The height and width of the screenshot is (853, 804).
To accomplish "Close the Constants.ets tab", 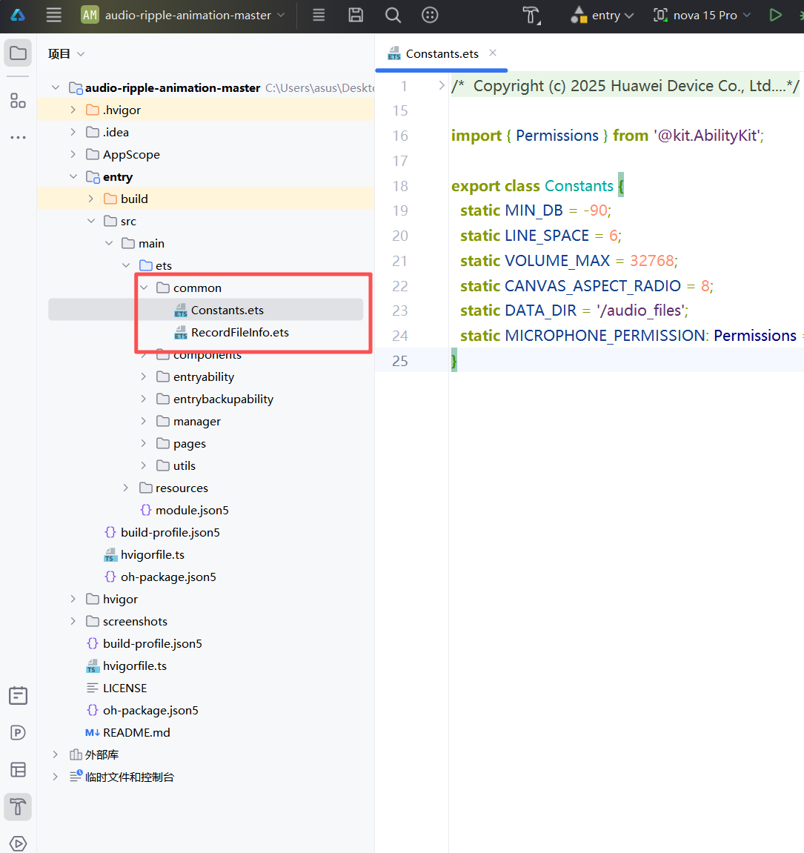I will [493, 53].
